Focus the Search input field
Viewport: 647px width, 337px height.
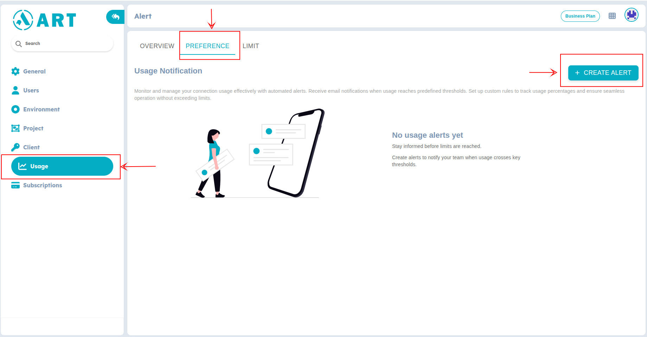tap(62, 44)
